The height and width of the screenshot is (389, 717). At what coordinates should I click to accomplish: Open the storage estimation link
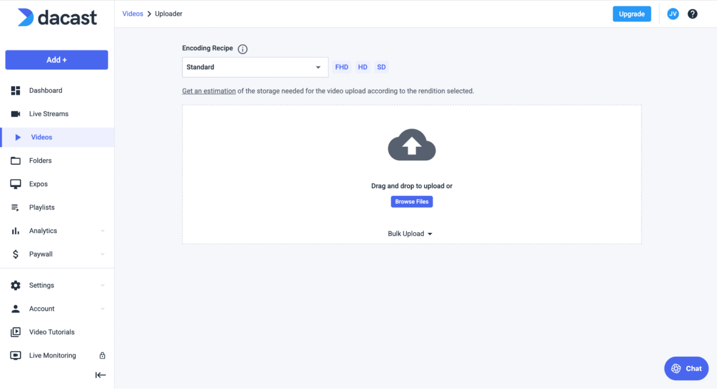pos(209,90)
